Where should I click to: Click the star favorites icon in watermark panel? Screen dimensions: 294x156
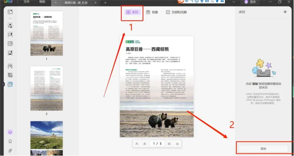tap(285, 12)
